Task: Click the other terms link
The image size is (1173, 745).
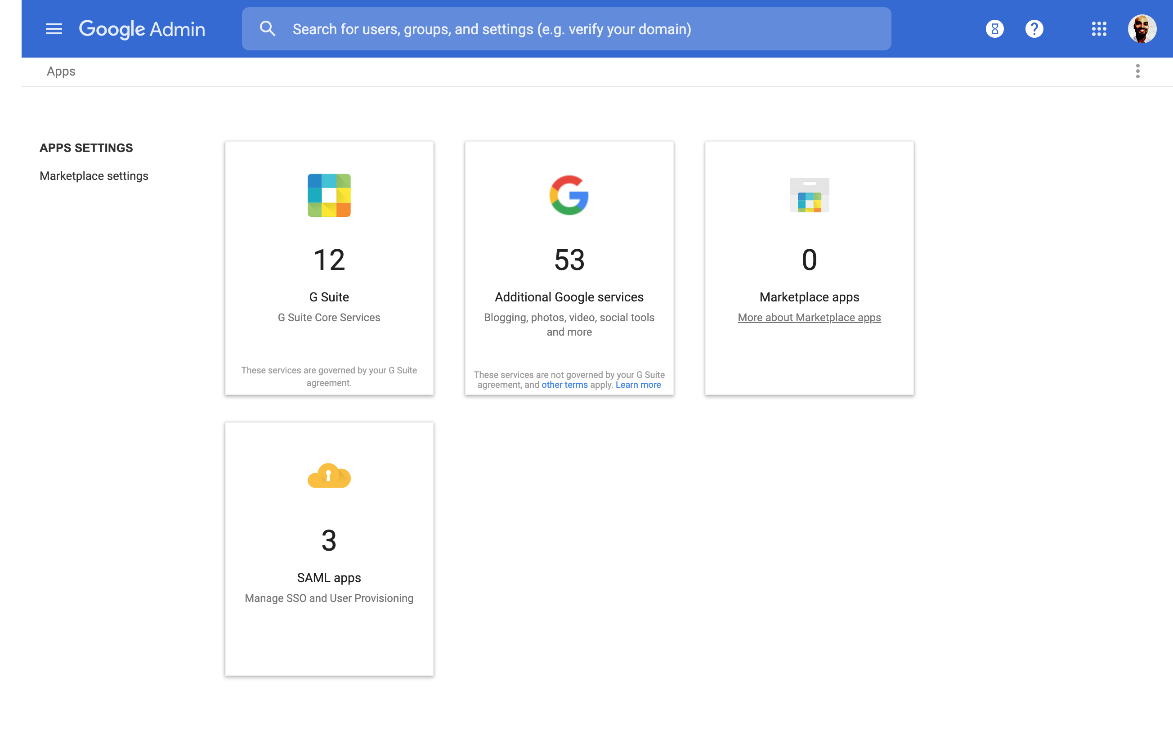Action: point(564,385)
